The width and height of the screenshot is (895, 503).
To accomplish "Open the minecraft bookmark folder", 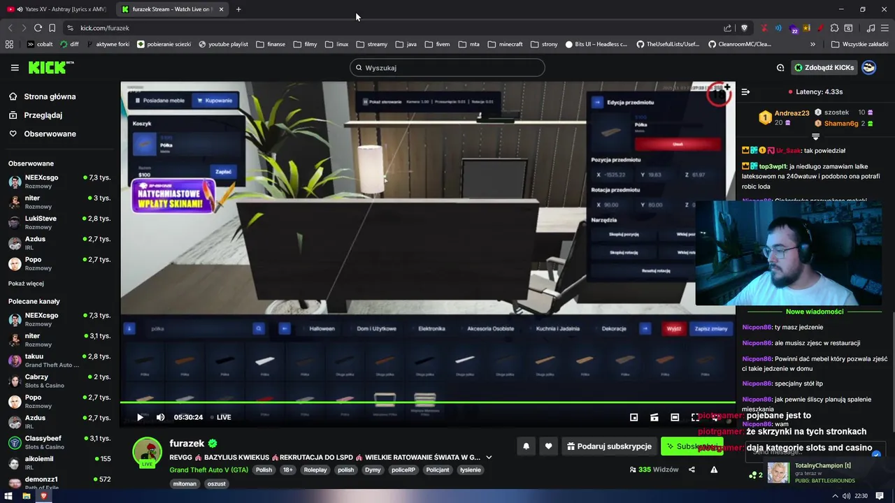I will (x=505, y=44).
